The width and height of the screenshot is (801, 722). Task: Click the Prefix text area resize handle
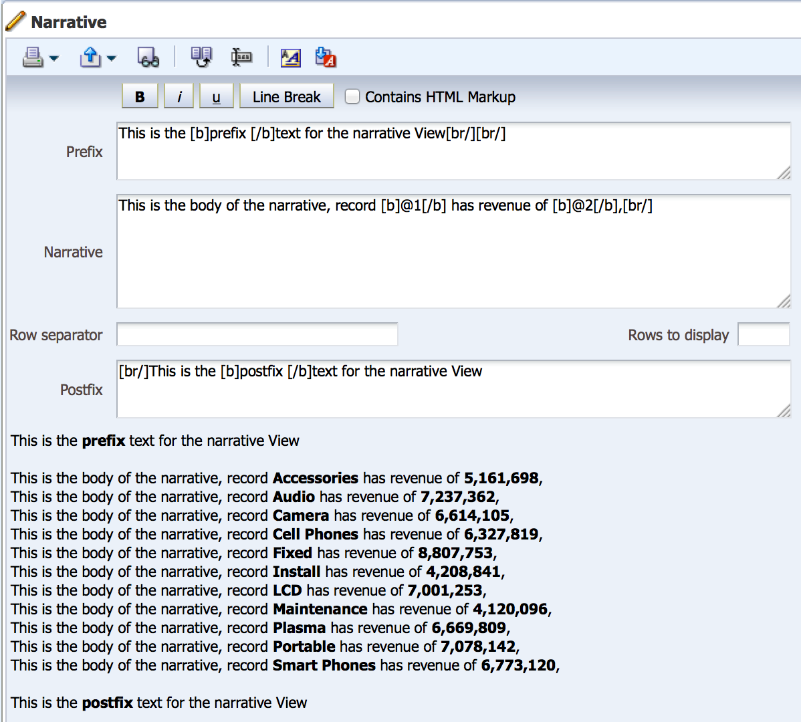(x=783, y=173)
